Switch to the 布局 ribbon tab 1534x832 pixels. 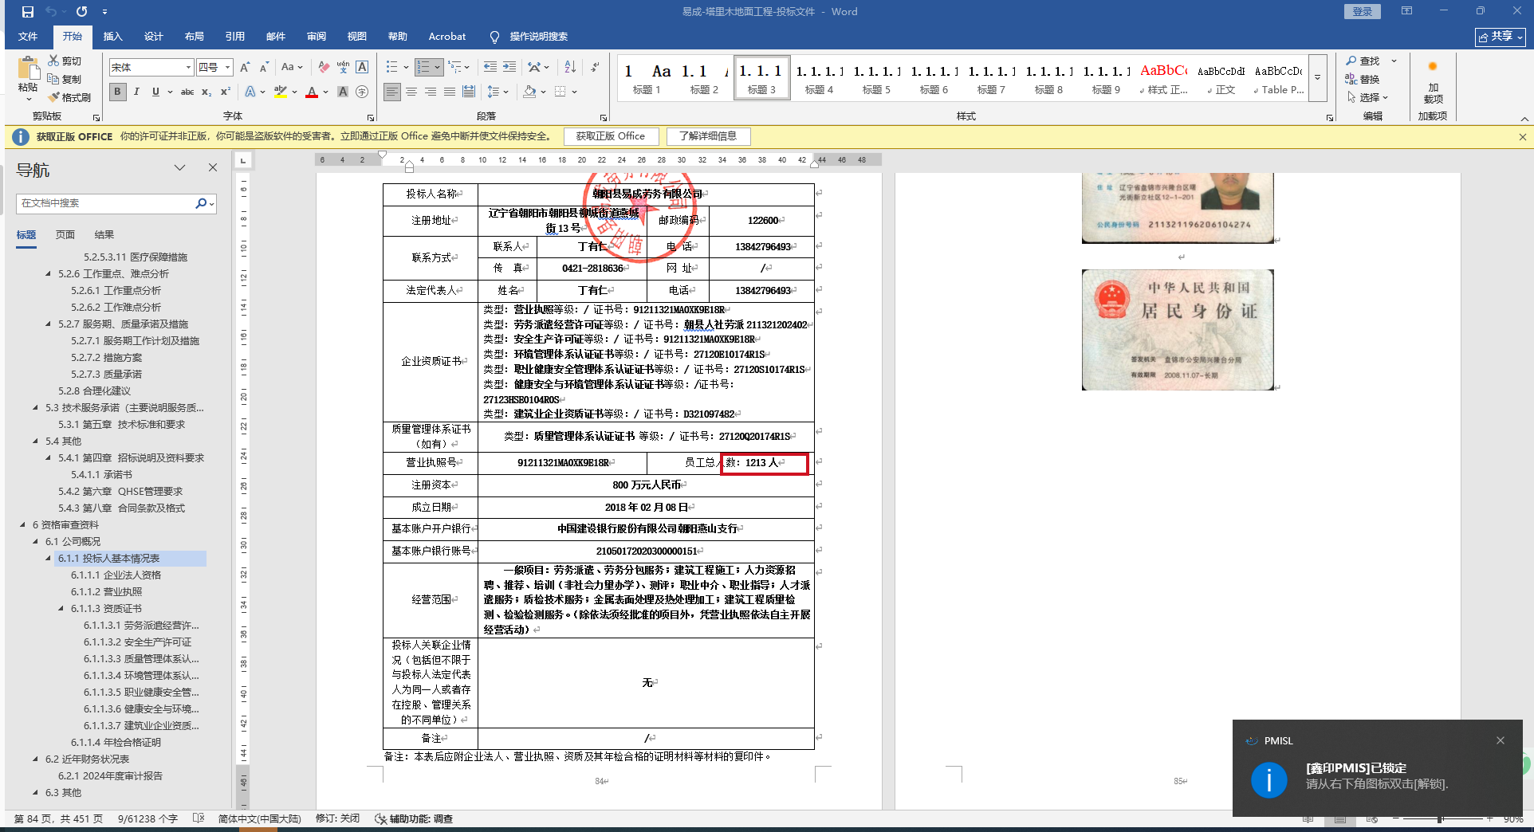click(x=194, y=37)
